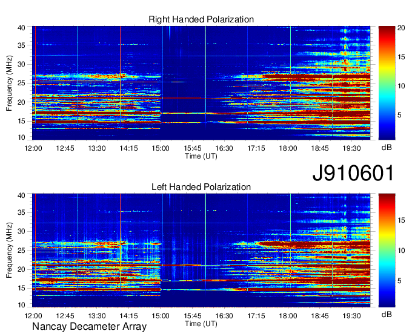
Task: Click inside the left-handed polarization spectrogram
Action: (x=201, y=250)
